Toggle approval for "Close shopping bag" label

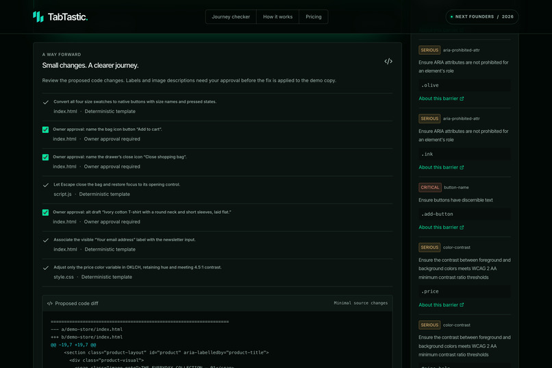45,157
